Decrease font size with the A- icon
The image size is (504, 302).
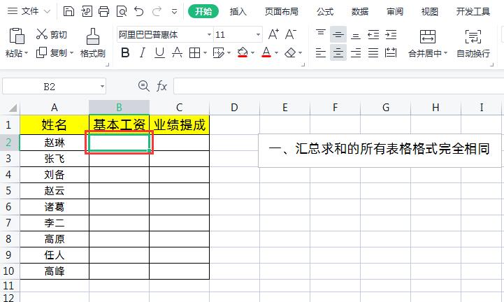pyautogui.click(x=291, y=34)
